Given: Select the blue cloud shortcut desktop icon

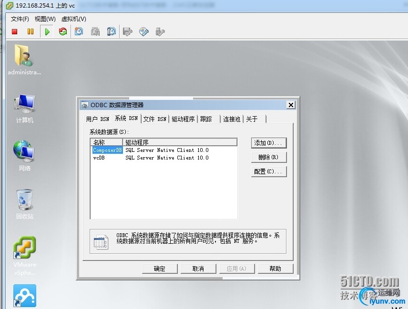Looking at the screenshot, I should click(x=25, y=296).
